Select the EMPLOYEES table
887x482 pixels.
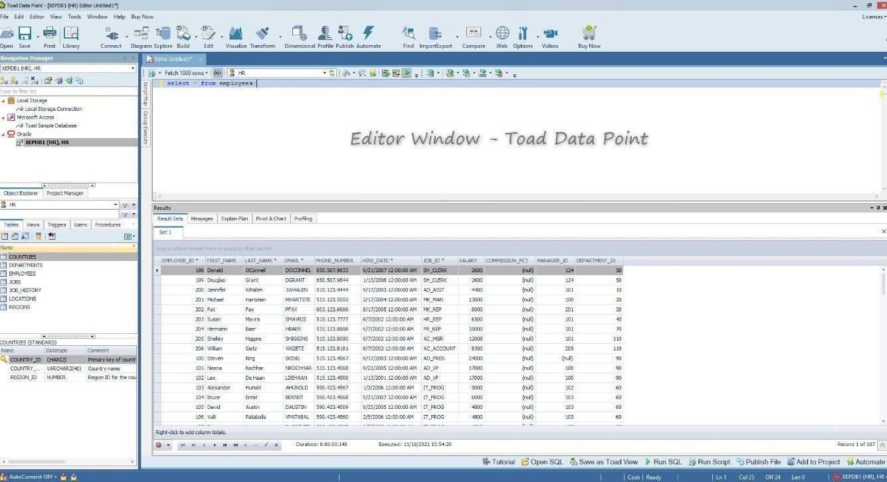(x=22, y=274)
